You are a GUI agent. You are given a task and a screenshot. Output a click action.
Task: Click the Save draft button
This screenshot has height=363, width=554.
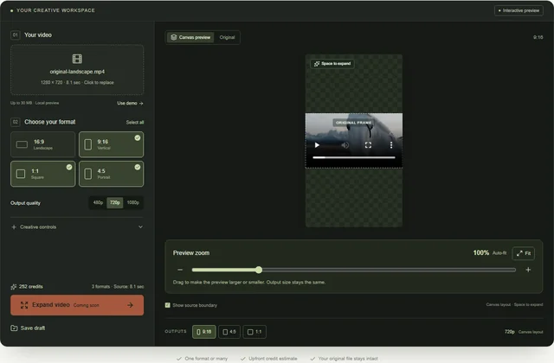point(28,328)
